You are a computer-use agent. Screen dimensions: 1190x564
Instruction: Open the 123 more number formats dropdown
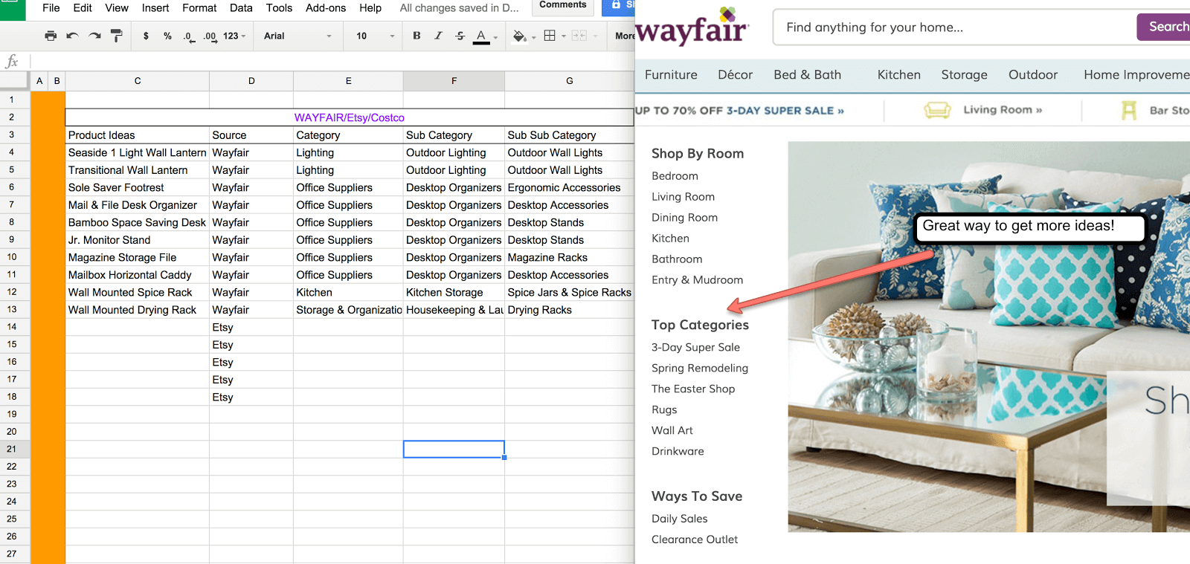234,36
